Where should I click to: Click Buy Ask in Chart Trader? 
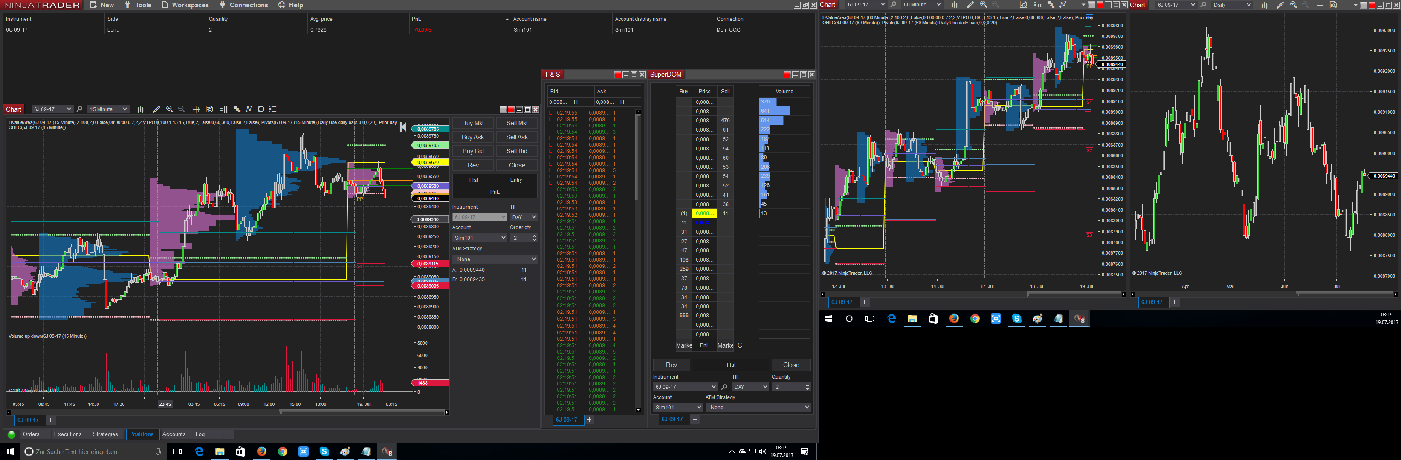coord(473,138)
